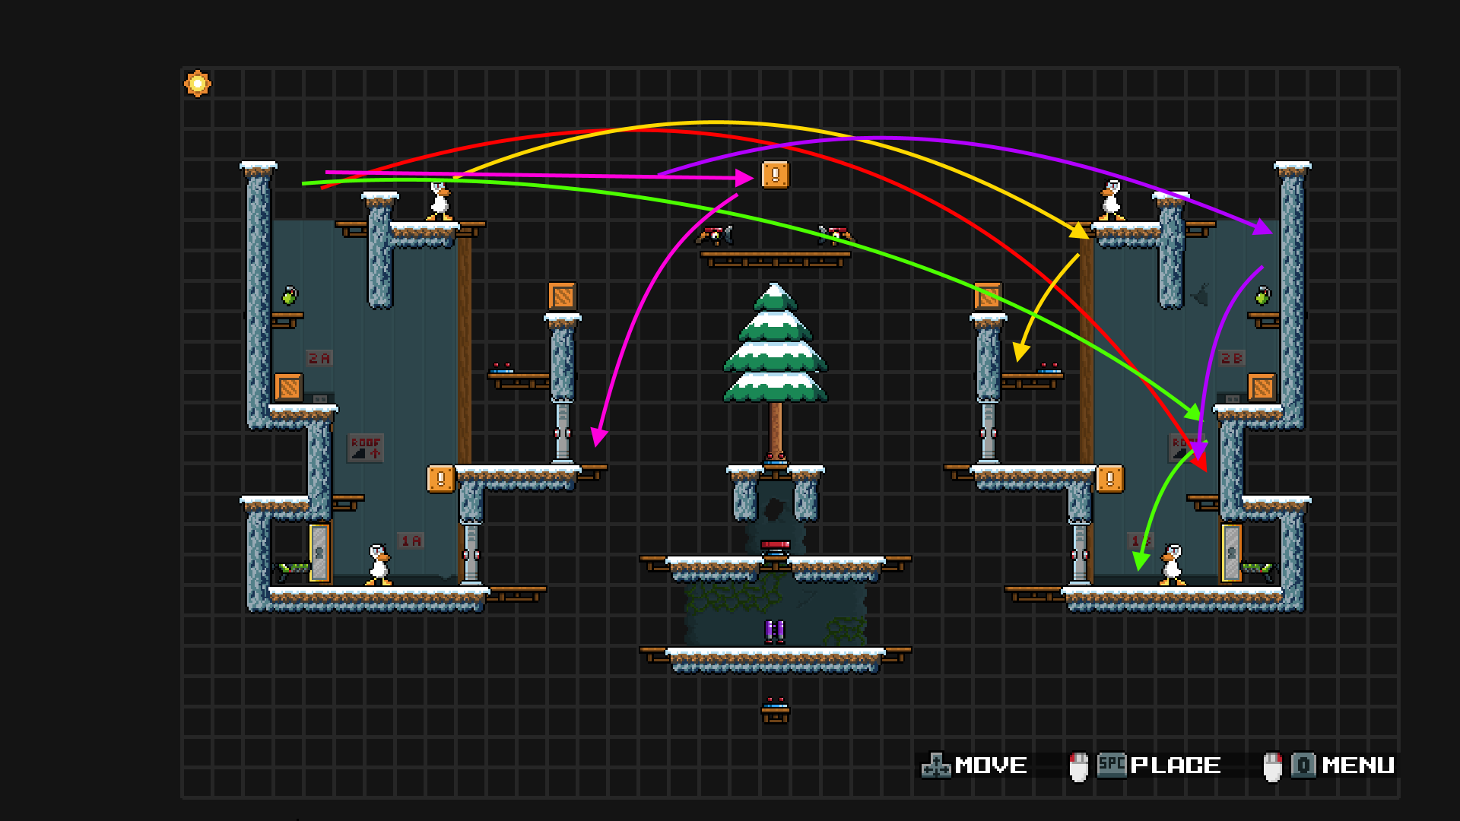The height and width of the screenshot is (821, 1460).
Task: Click the grenade above the 2A sign
Action: pos(290,296)
